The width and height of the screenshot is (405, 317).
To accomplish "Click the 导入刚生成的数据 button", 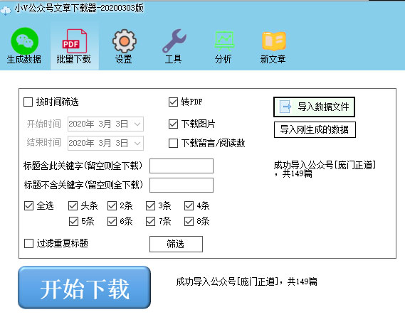I will [315, 129].
